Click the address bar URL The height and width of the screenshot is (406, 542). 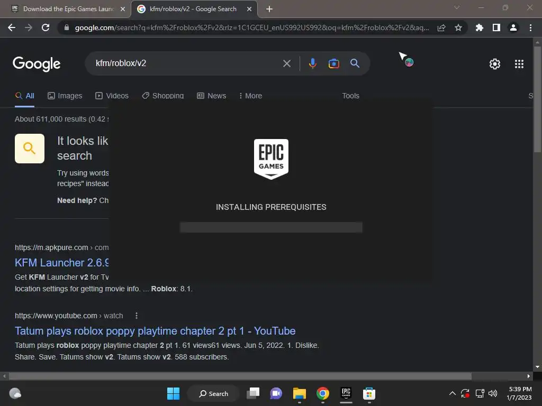[x=252, y=27]
